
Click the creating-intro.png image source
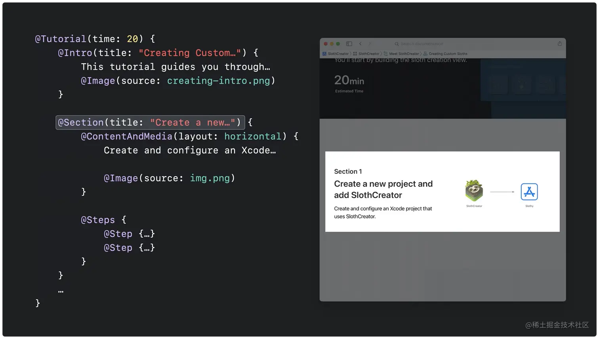[x=218, y=81]
